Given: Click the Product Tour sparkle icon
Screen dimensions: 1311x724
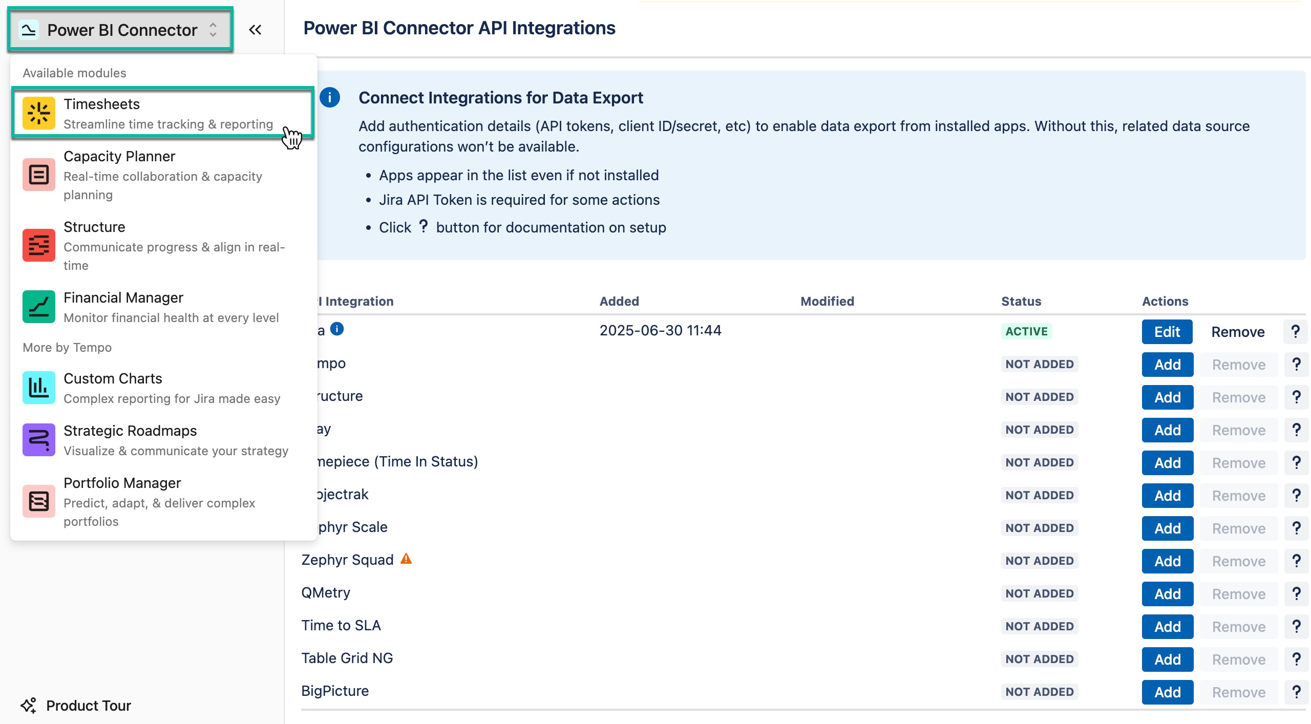Looking at the screenshot, I should pyautogui.click(x=29, y=705).
